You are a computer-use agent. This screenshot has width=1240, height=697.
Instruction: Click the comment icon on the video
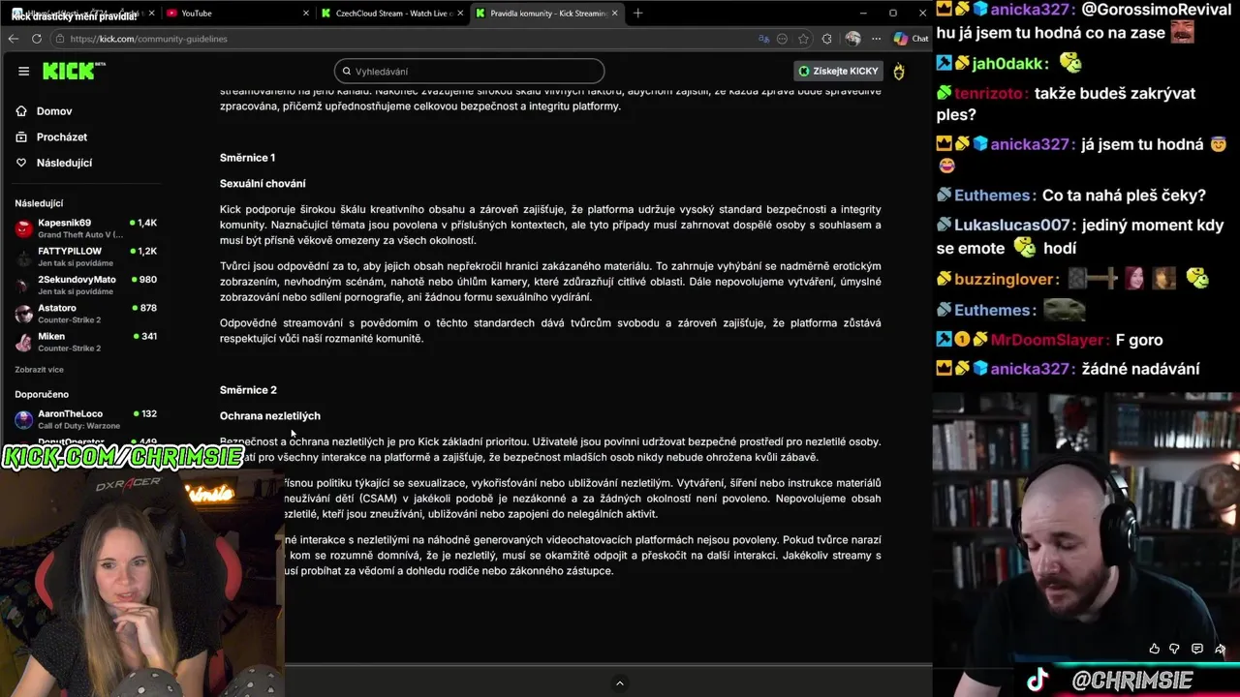pos(1197,649)
